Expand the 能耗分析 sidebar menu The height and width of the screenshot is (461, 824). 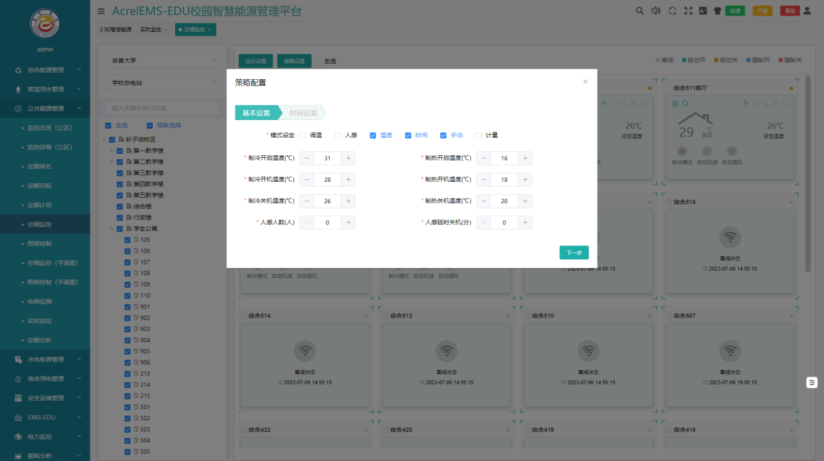click(x=45, y=455)
